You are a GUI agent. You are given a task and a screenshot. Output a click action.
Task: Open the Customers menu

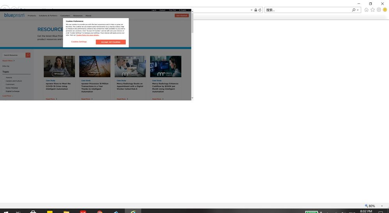[65, 16]
